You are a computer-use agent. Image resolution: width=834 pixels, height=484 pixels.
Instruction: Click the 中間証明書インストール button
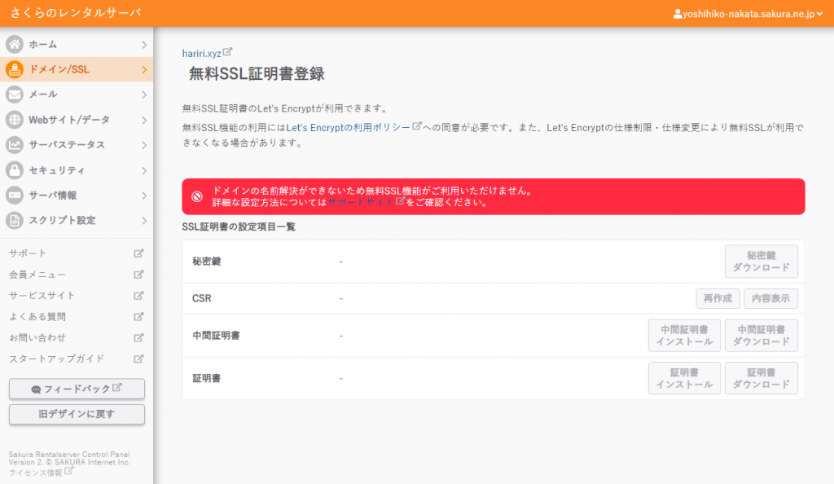[x=684, y=336]
